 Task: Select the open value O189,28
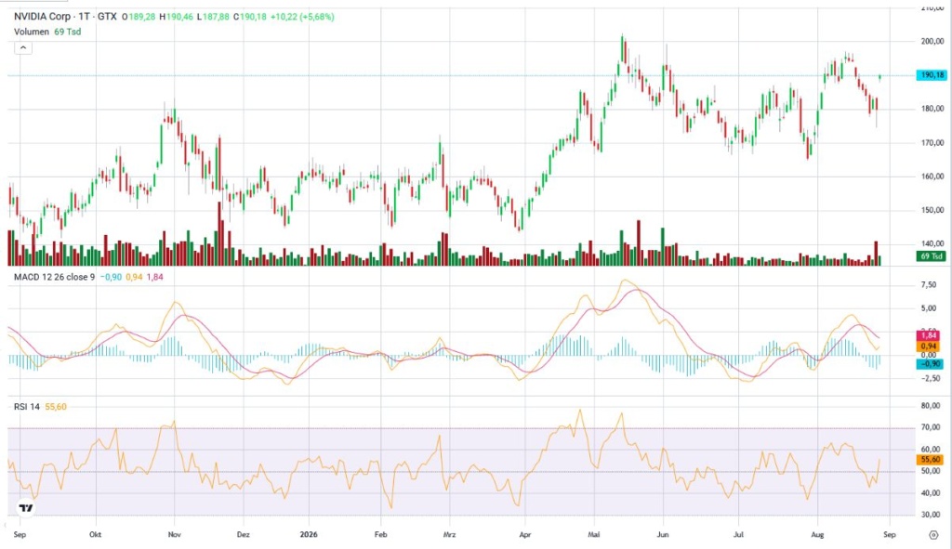click(139, 17)
